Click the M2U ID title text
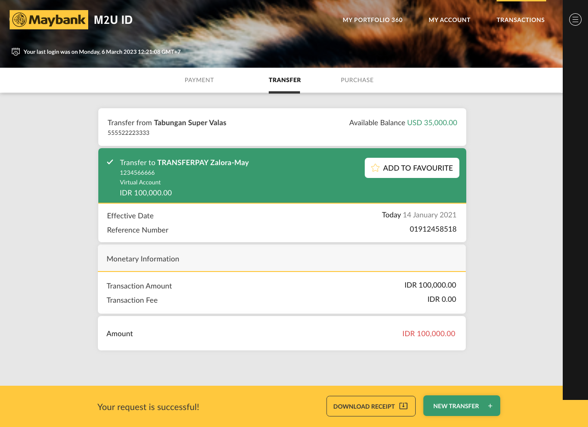 [x=113, y=20]
